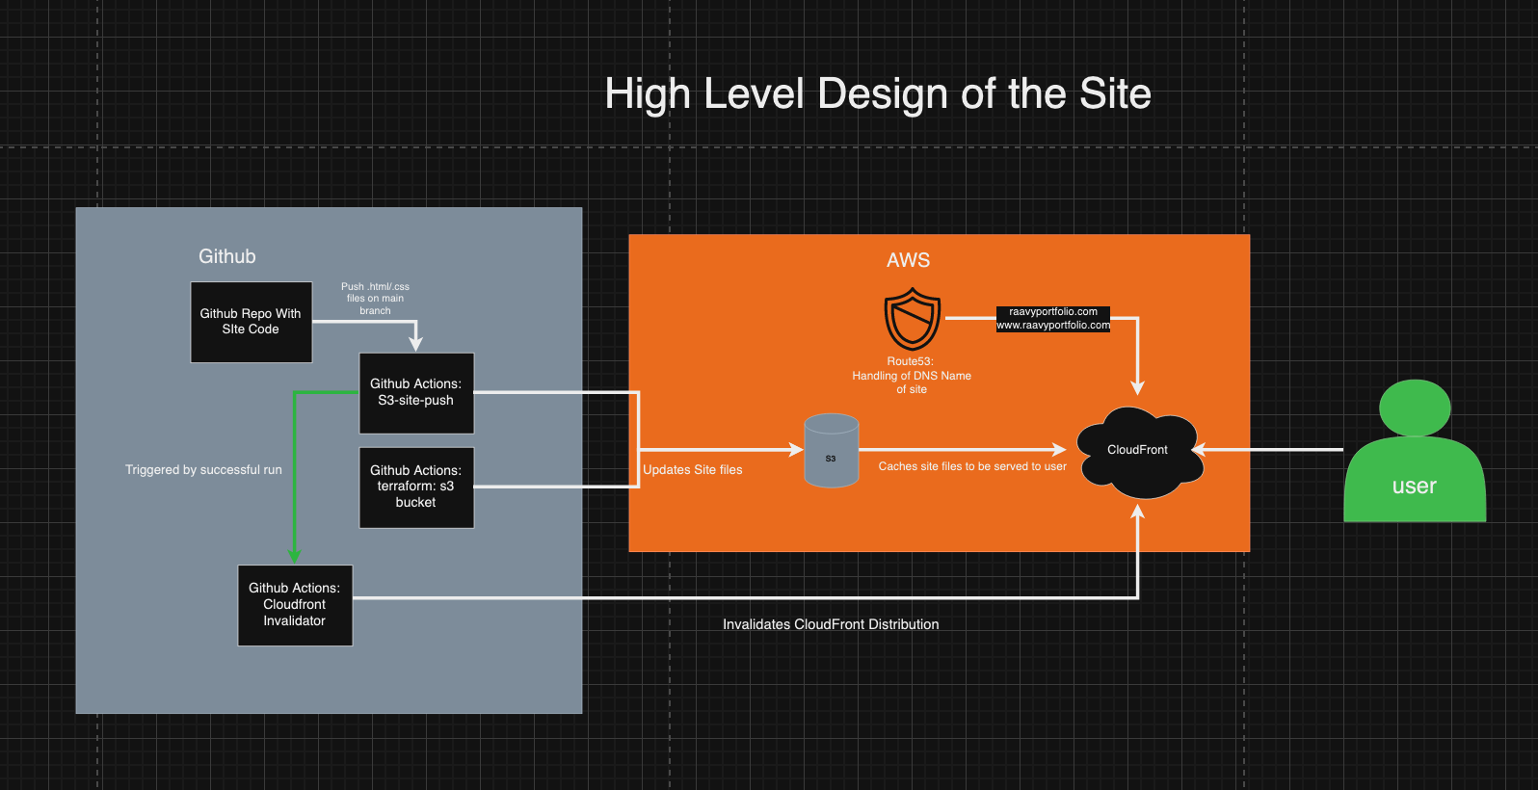Screen dimensions: 1538x790
Task: Select the 'Push .html/.css files' label
Action: coord(375,299)
